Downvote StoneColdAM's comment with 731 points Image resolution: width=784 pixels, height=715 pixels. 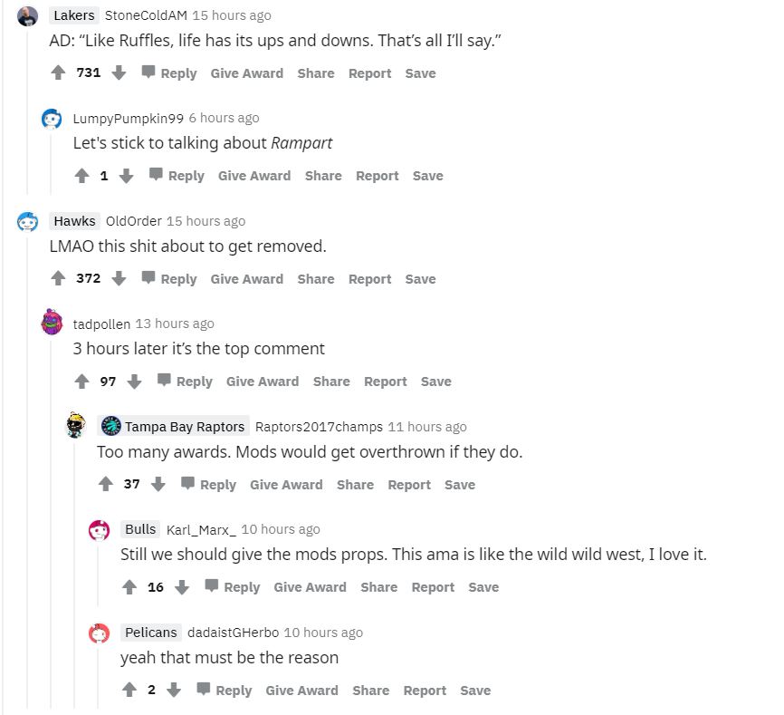(119, 73)
